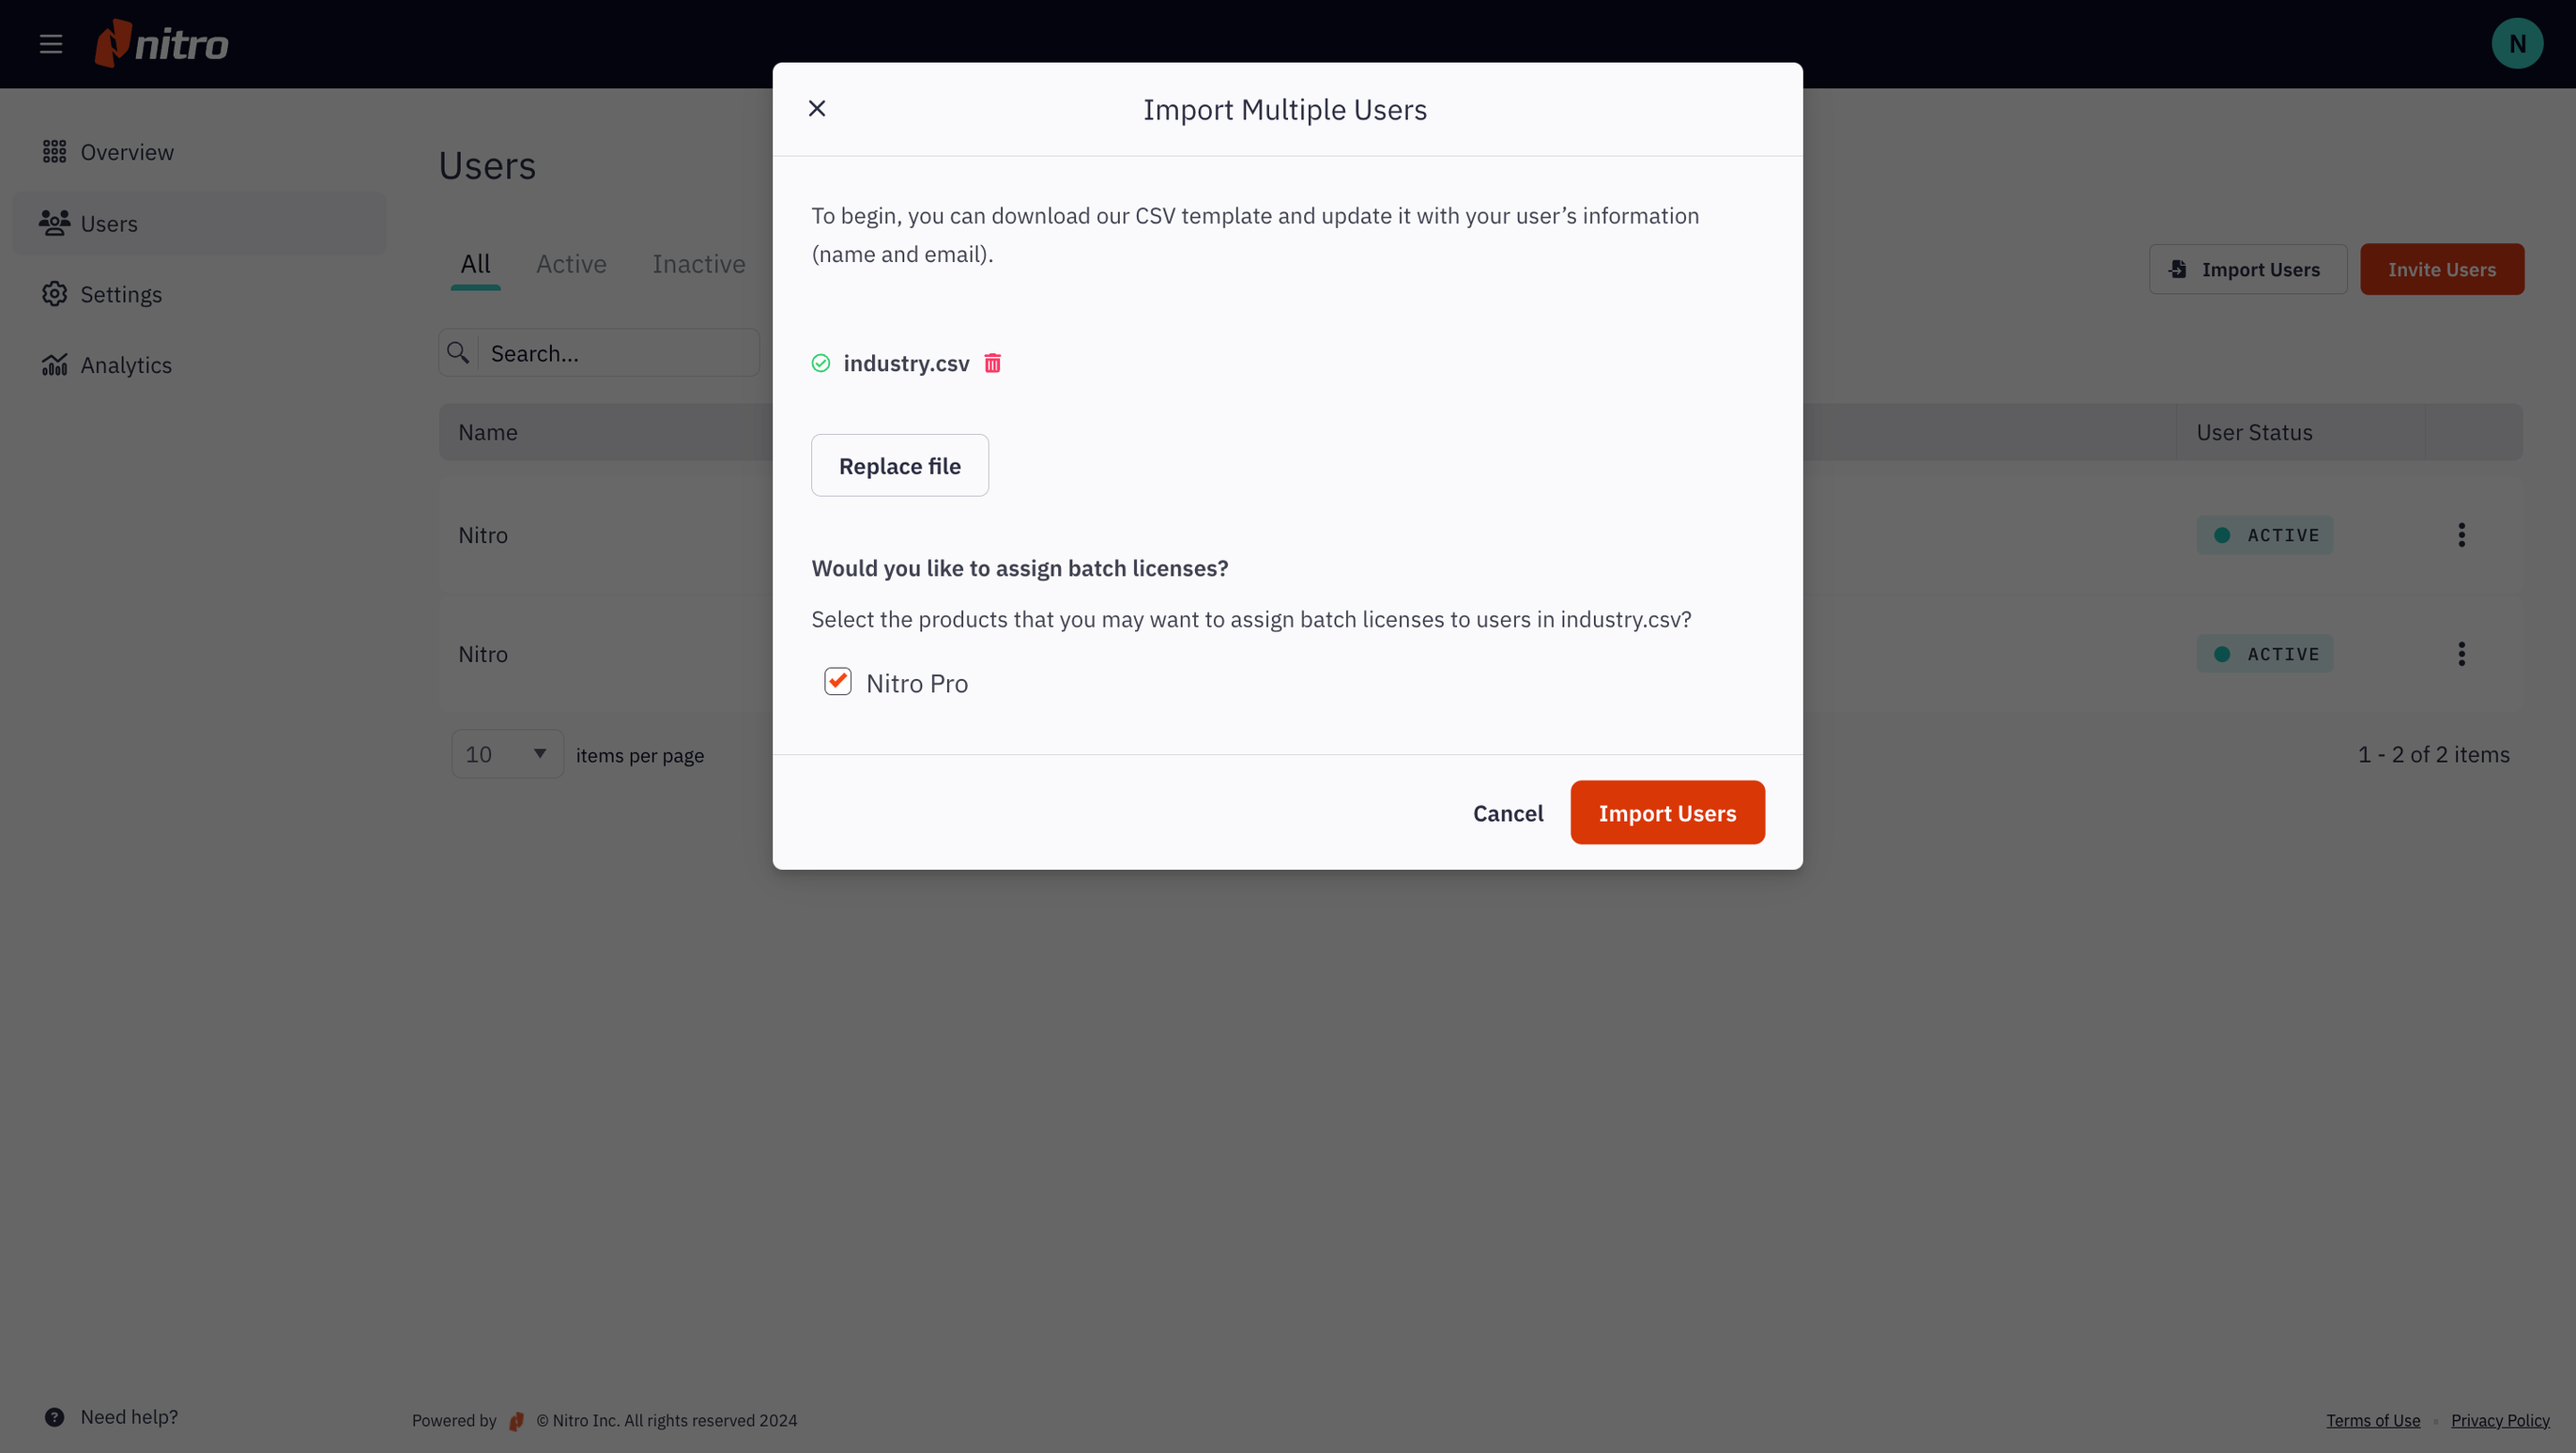Delete the uploaded industry.csv file
This screenshot has height=1453, width=2576.
(992, 363)
